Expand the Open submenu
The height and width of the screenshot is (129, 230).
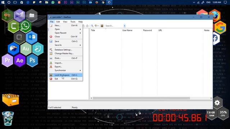click(66, 29)
